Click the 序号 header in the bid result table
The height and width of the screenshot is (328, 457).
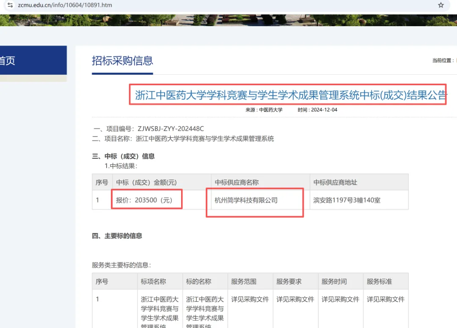[x=102, y=182]
